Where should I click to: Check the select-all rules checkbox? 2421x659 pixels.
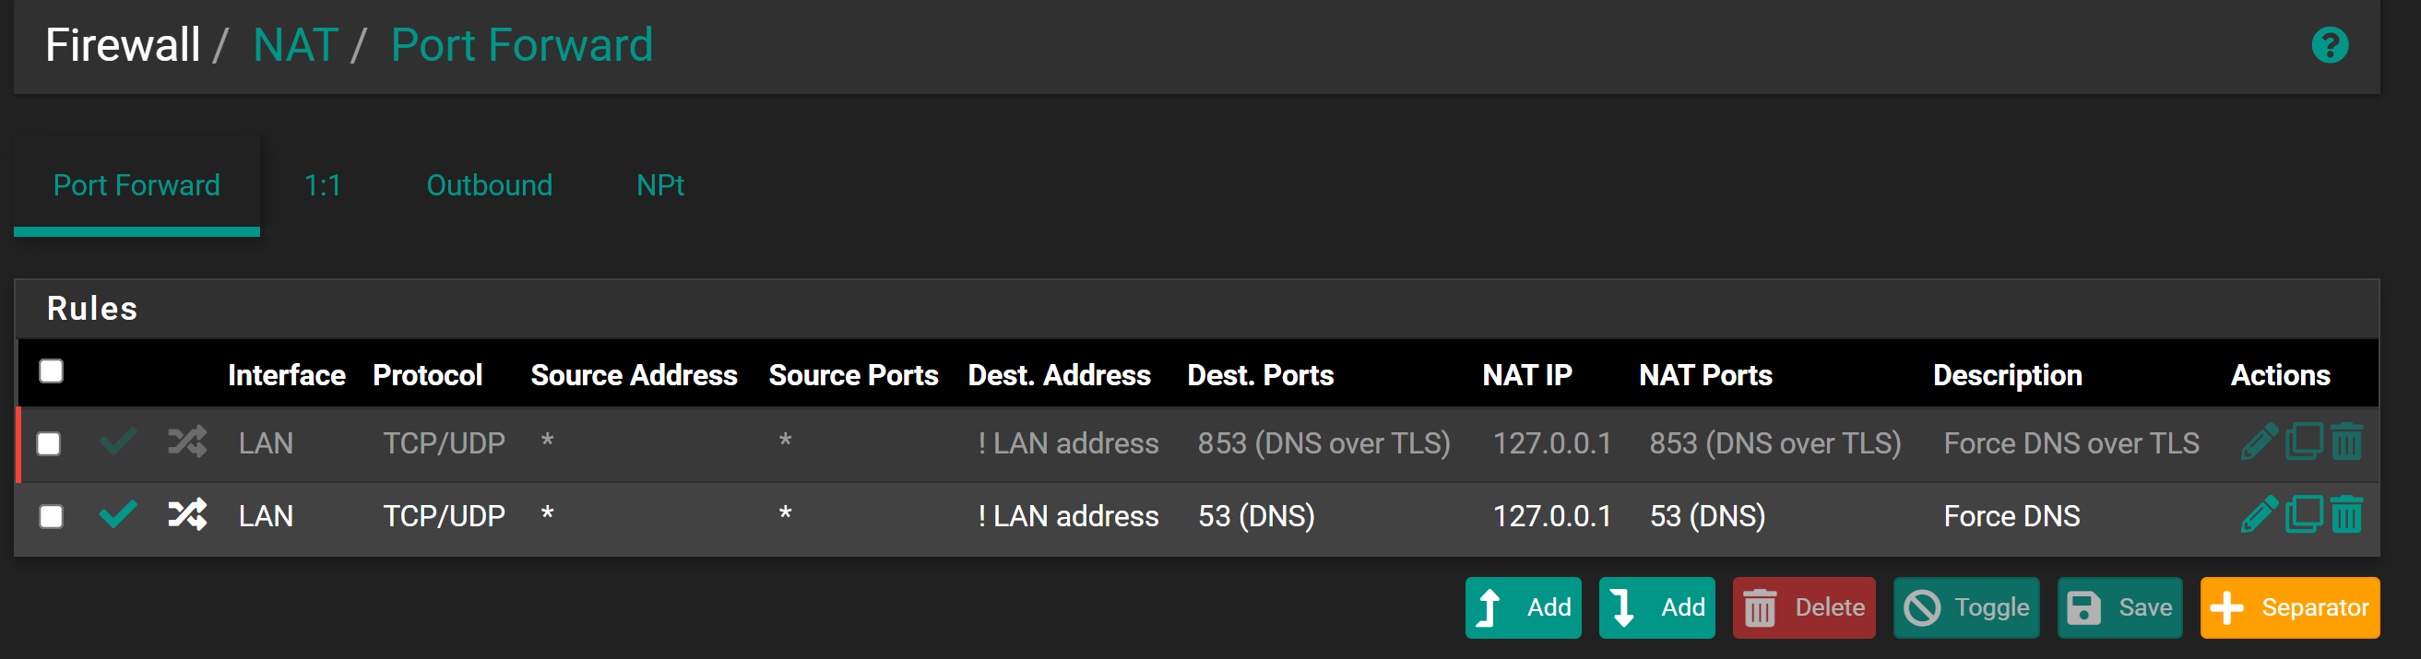52,371
